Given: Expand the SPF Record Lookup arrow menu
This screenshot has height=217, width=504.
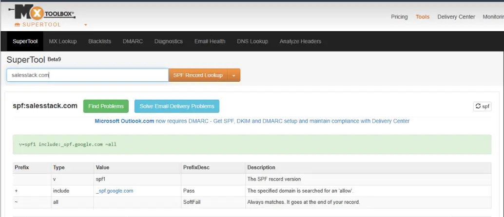Looking at the screenshot, I should coord(233,75).
